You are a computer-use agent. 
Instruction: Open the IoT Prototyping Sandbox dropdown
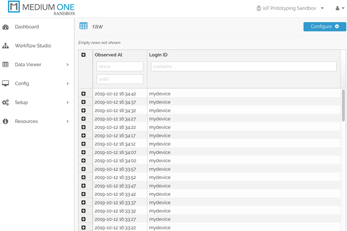click(x=290, y=8)
